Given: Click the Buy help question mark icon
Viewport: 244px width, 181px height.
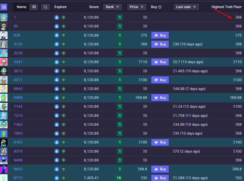Looking at the screenshot, I should click(x=160, y=7).
